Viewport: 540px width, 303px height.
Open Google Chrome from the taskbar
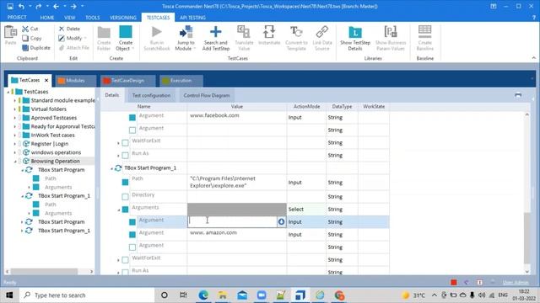pos(339,295)
